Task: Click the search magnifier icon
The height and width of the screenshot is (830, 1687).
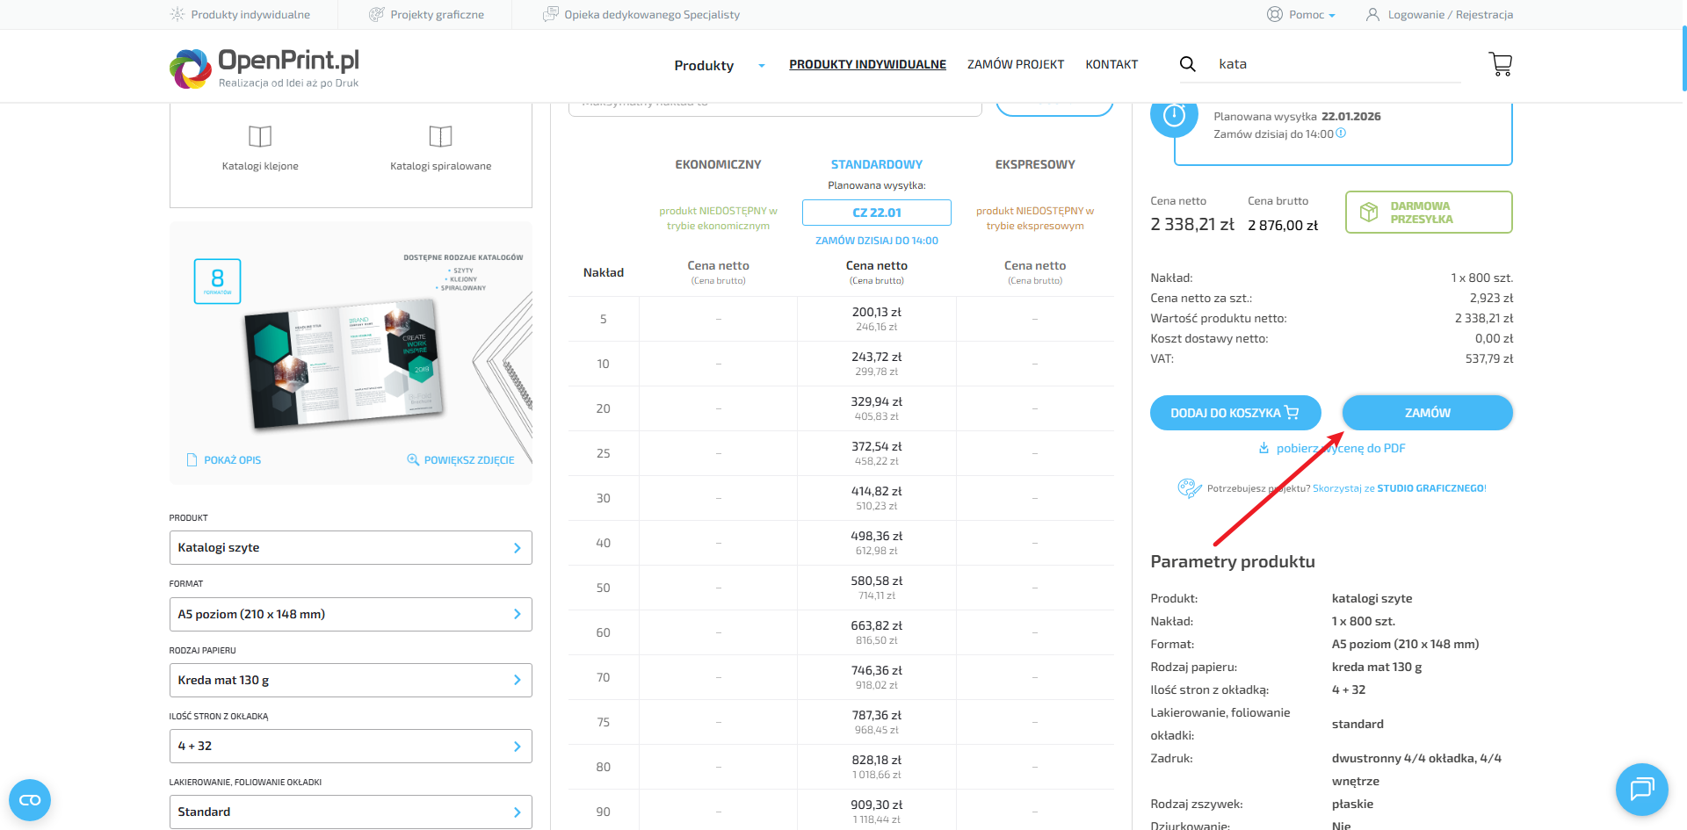Action: tap(1187, 64)
